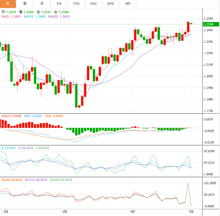
Task: Click the MA5: 1.2491 legend
Action: 11,16
